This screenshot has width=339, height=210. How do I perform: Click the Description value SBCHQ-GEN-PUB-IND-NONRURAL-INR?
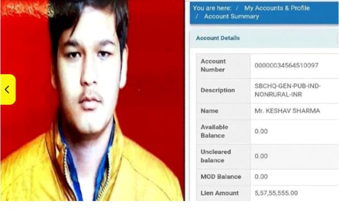tap(287, 90)
